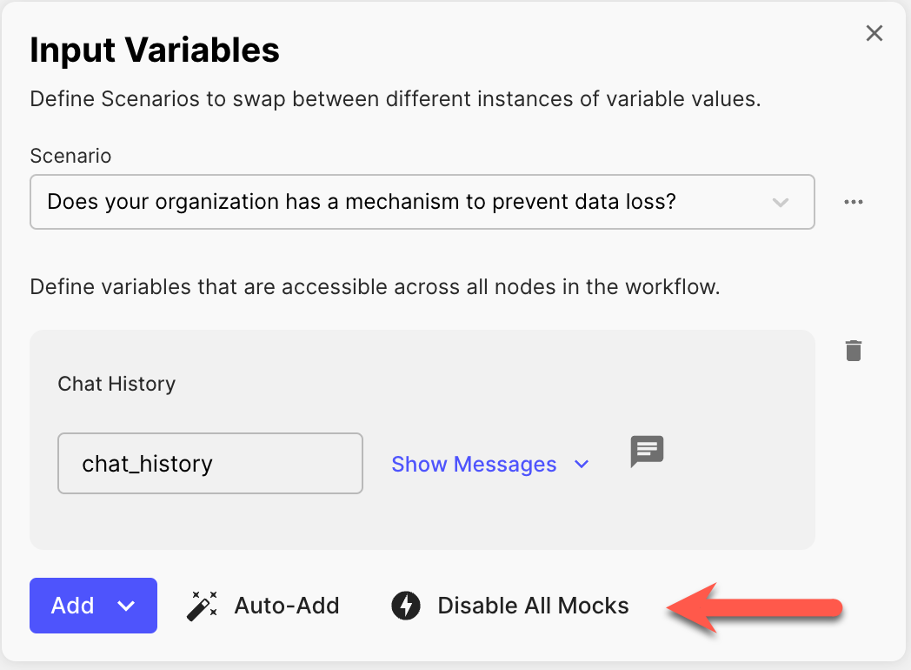This screenshot has width=911, height=670.
Task: Select the Auto-Add text button
Action: [x=287, y=606]
